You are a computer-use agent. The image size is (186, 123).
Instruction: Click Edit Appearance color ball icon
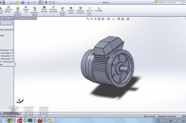point(119,19)
